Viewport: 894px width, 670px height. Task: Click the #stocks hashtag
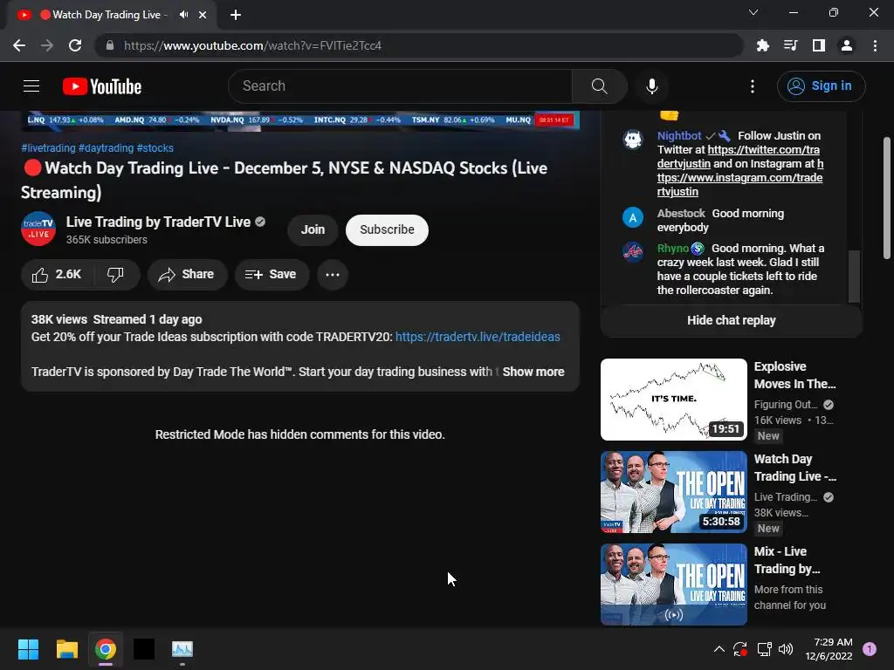155,148
